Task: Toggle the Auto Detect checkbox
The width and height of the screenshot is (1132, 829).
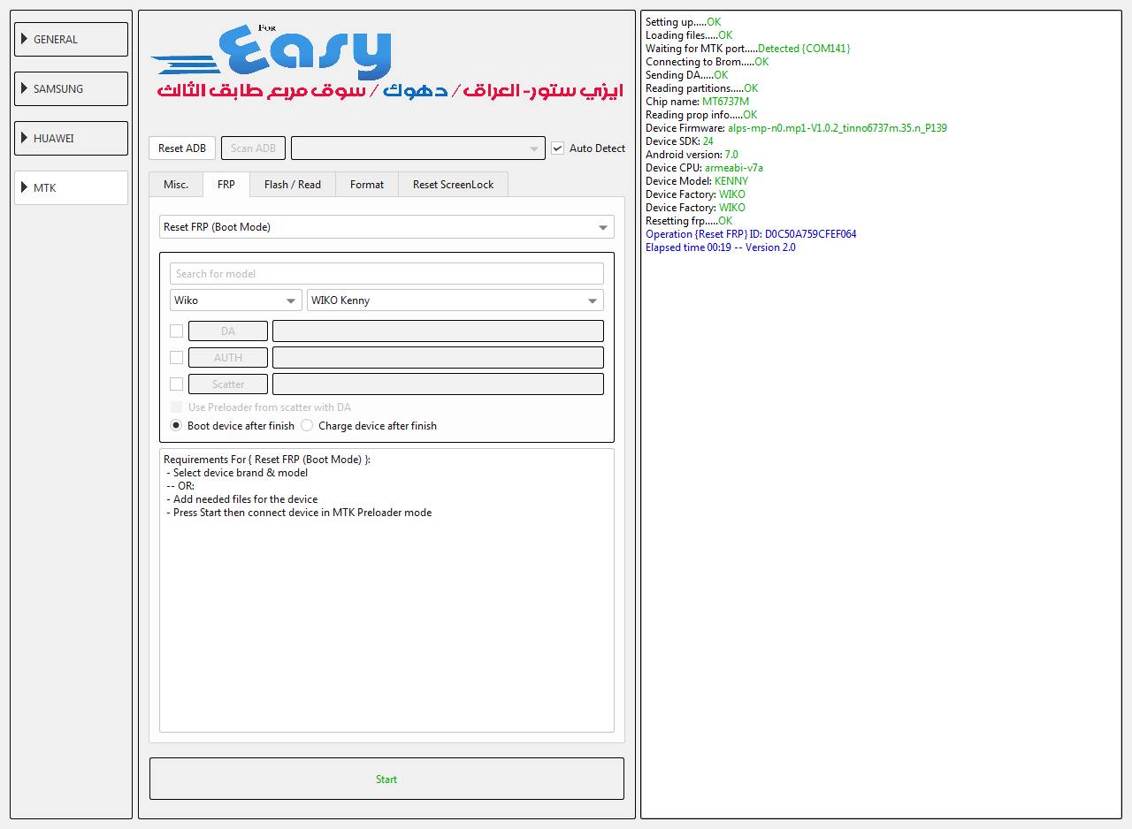Action: [x=588, y=148]
